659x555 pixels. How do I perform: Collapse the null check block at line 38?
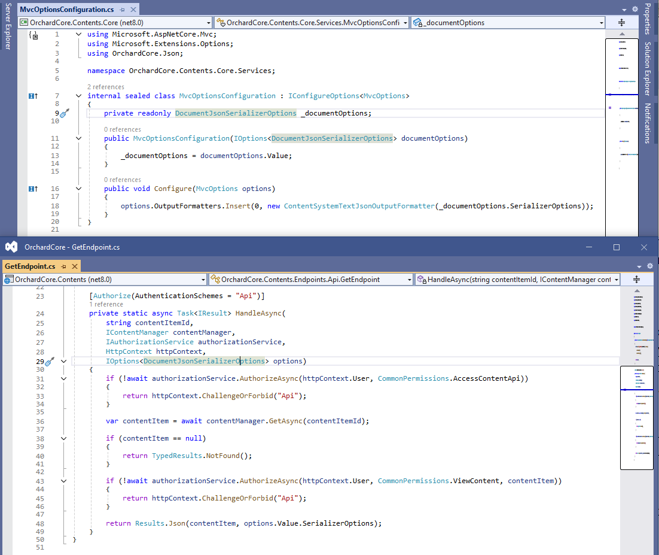(x=64, y=438)
